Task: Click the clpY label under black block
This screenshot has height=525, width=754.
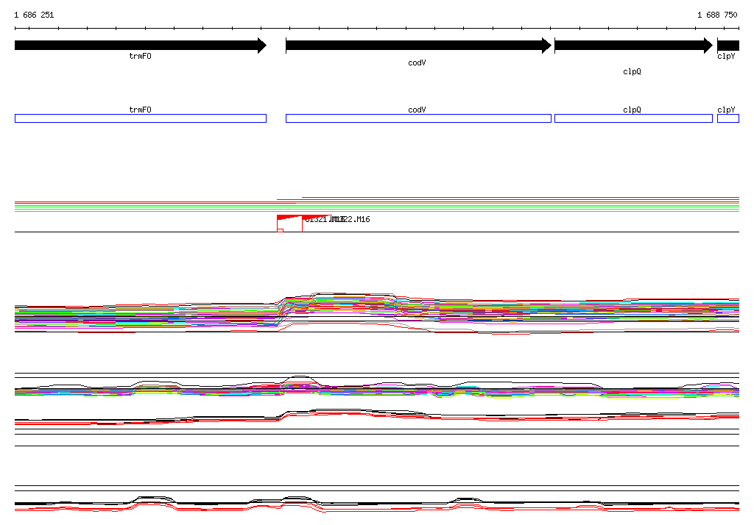Action: click(726, 56)
